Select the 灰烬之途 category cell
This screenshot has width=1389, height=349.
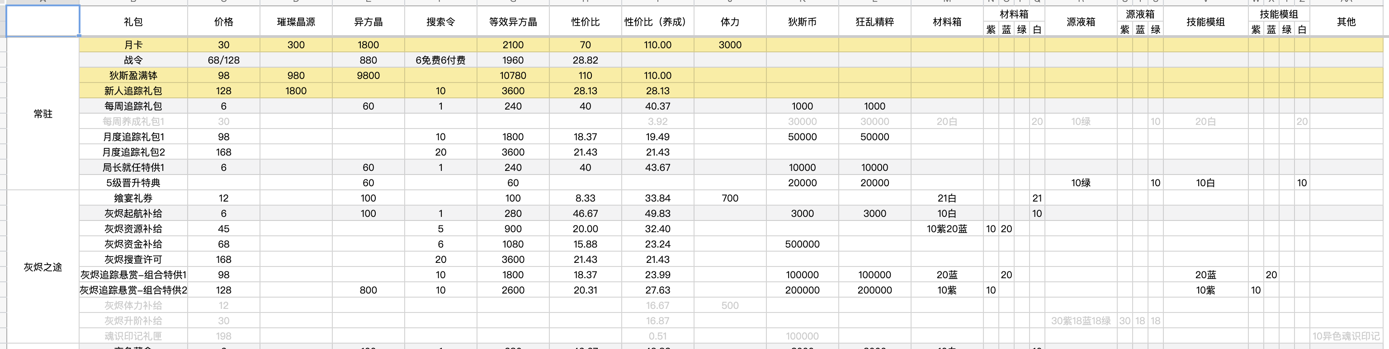43,267
